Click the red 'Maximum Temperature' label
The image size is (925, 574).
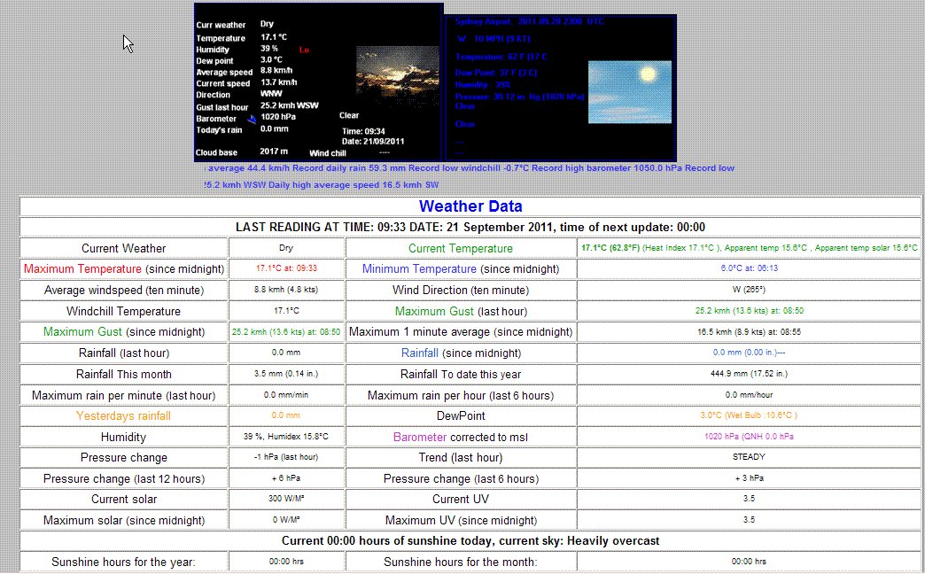82,269
